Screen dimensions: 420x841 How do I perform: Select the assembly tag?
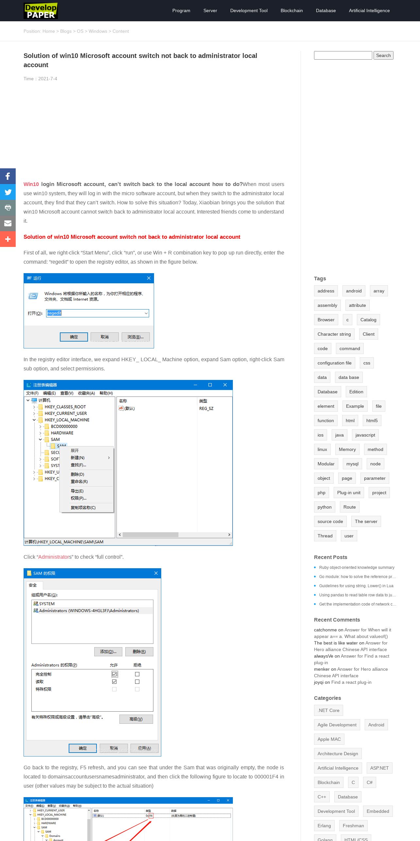pos(327,305)
